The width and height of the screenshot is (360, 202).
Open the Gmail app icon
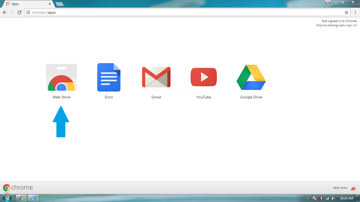click(156, 77)
